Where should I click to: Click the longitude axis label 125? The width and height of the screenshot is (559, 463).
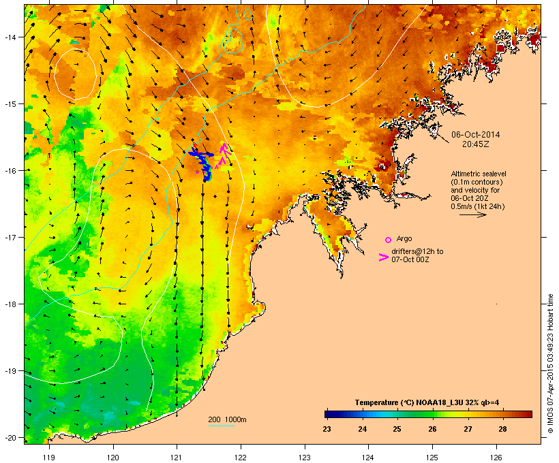coord(432,458)
